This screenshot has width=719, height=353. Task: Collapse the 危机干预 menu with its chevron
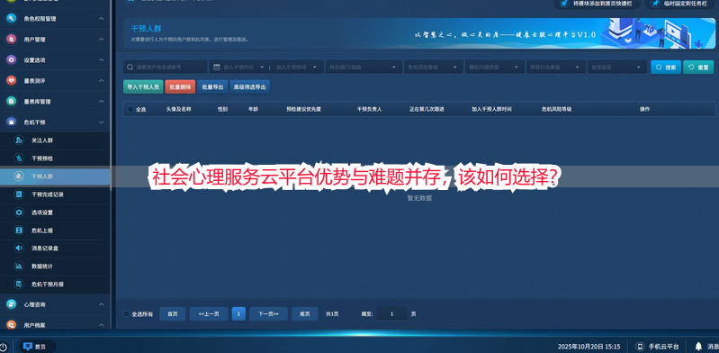(102, 122)
